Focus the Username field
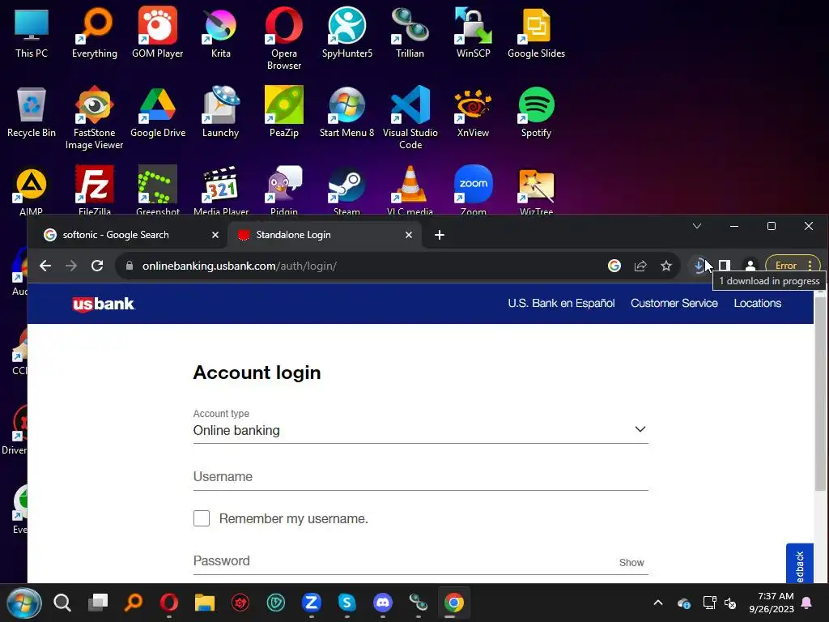The image size is (829, 622). tap(420, 476)
